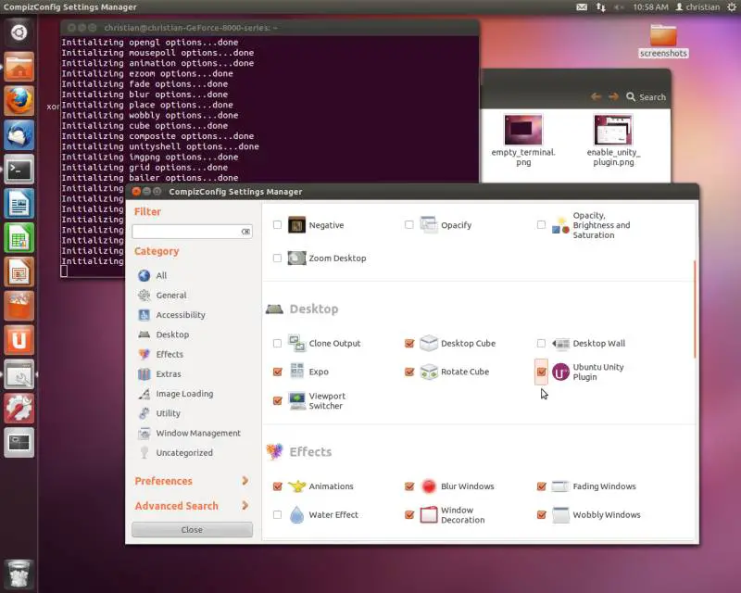Open the Rotate Cube plugin icon

(x=429, y=372)
